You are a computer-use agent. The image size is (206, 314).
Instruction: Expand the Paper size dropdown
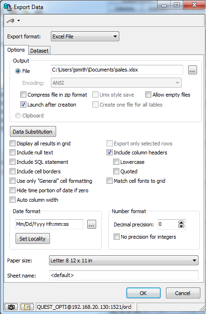124,260
